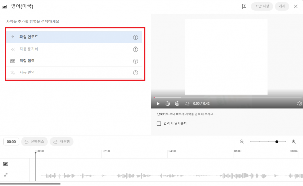Open help for 직접 입력
The width and height of the screenshot is (303, 186).
pos(136,61)
